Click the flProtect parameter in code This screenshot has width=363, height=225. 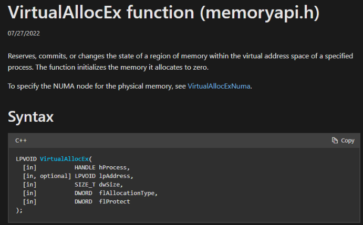(x=114, y=201)
